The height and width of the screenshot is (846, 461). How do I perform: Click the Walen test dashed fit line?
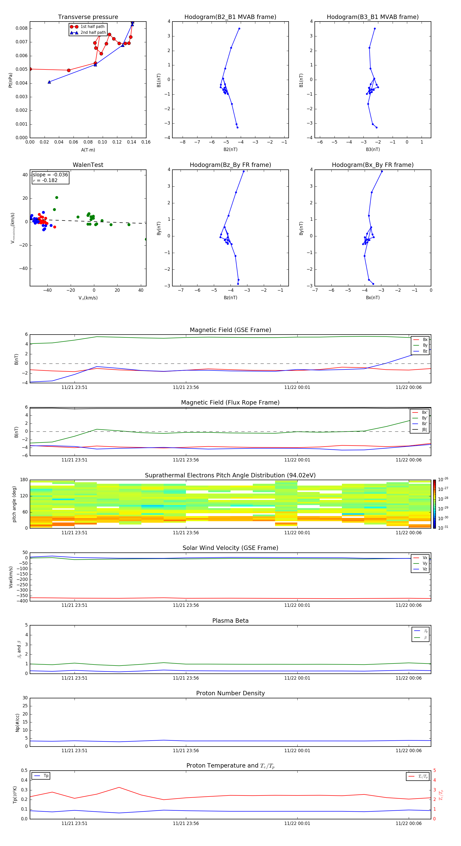[88, 221]
